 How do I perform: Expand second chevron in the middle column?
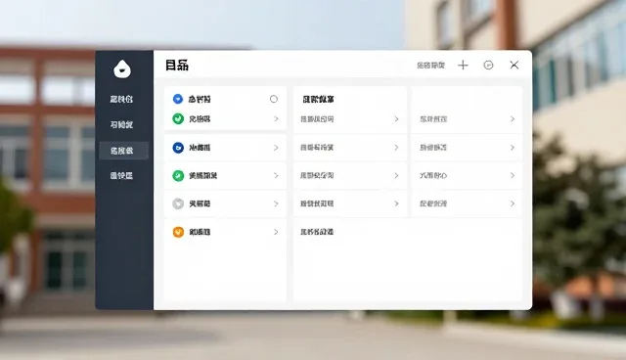coord(396,148)
